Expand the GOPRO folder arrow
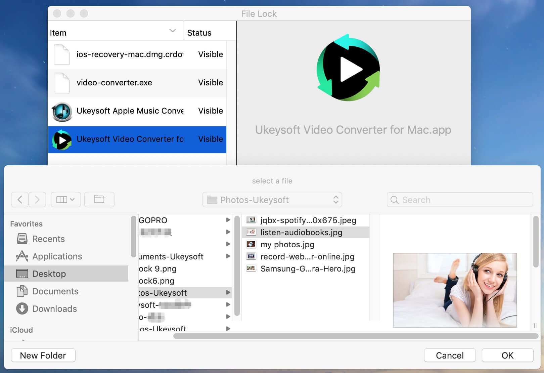 [x=228, y=220]
